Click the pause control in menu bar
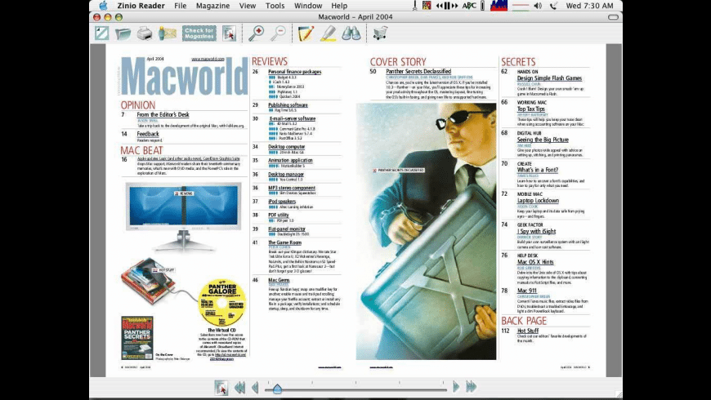This screenshot has height=400, width=711. tap(447, 6)
